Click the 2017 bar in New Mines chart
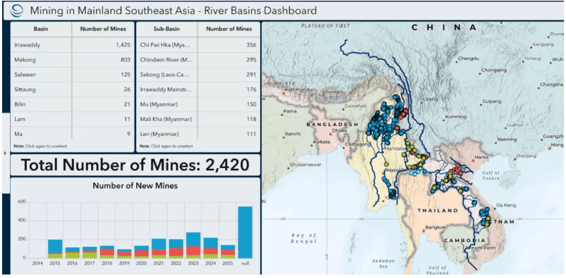The height and width of the screenshot is (278, 566). pos(90,253)
